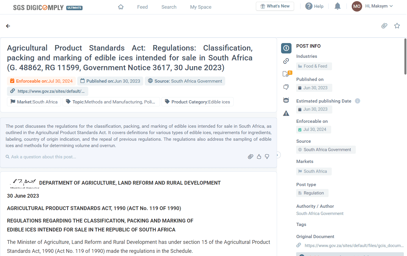This screenshot has height=256, width=407.
Task: Open My Space from the navbar
Action: click(x=201, y=7)
